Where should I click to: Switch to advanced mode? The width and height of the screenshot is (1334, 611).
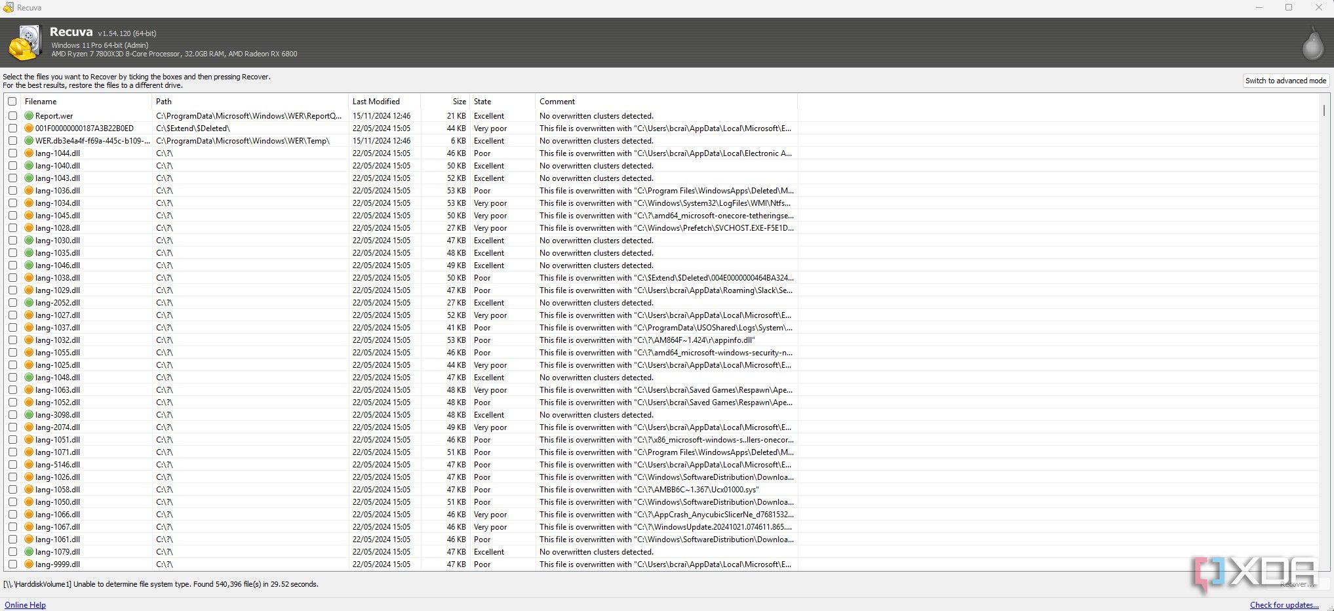[1285, 81]
